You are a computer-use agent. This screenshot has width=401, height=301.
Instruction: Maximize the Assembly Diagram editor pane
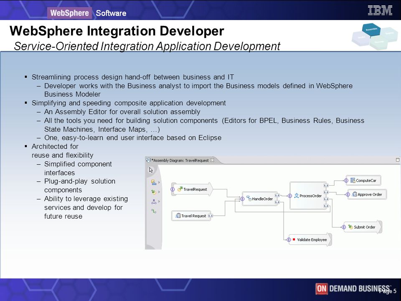(x=397, y=160)
